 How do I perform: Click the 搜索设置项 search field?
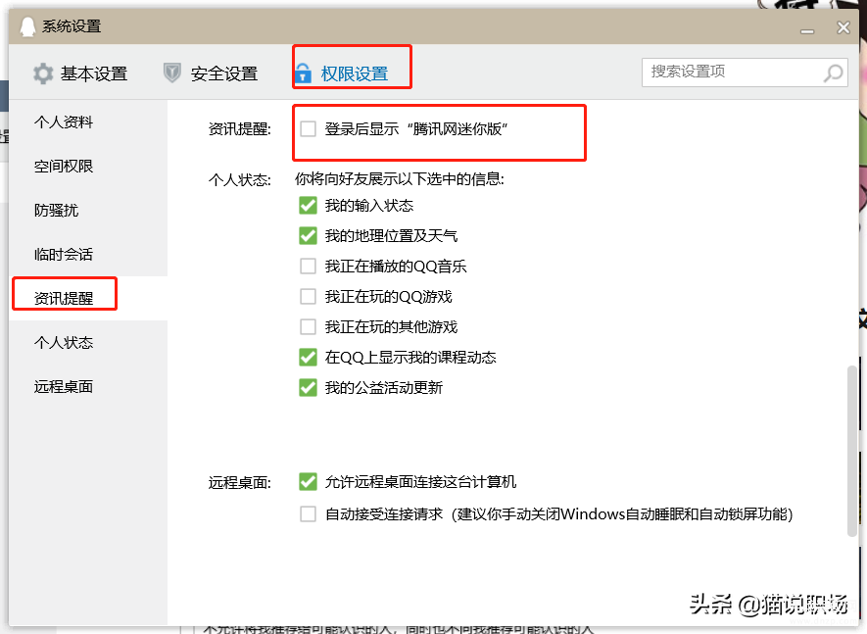click(730, 72)
